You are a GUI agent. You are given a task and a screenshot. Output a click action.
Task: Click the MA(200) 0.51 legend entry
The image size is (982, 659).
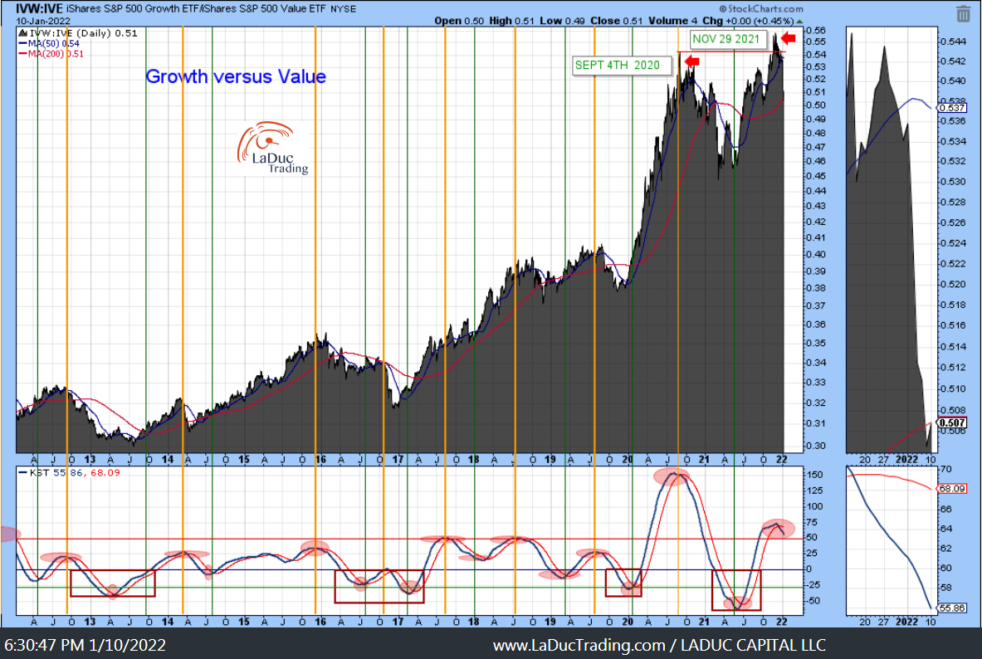[51, 53]
